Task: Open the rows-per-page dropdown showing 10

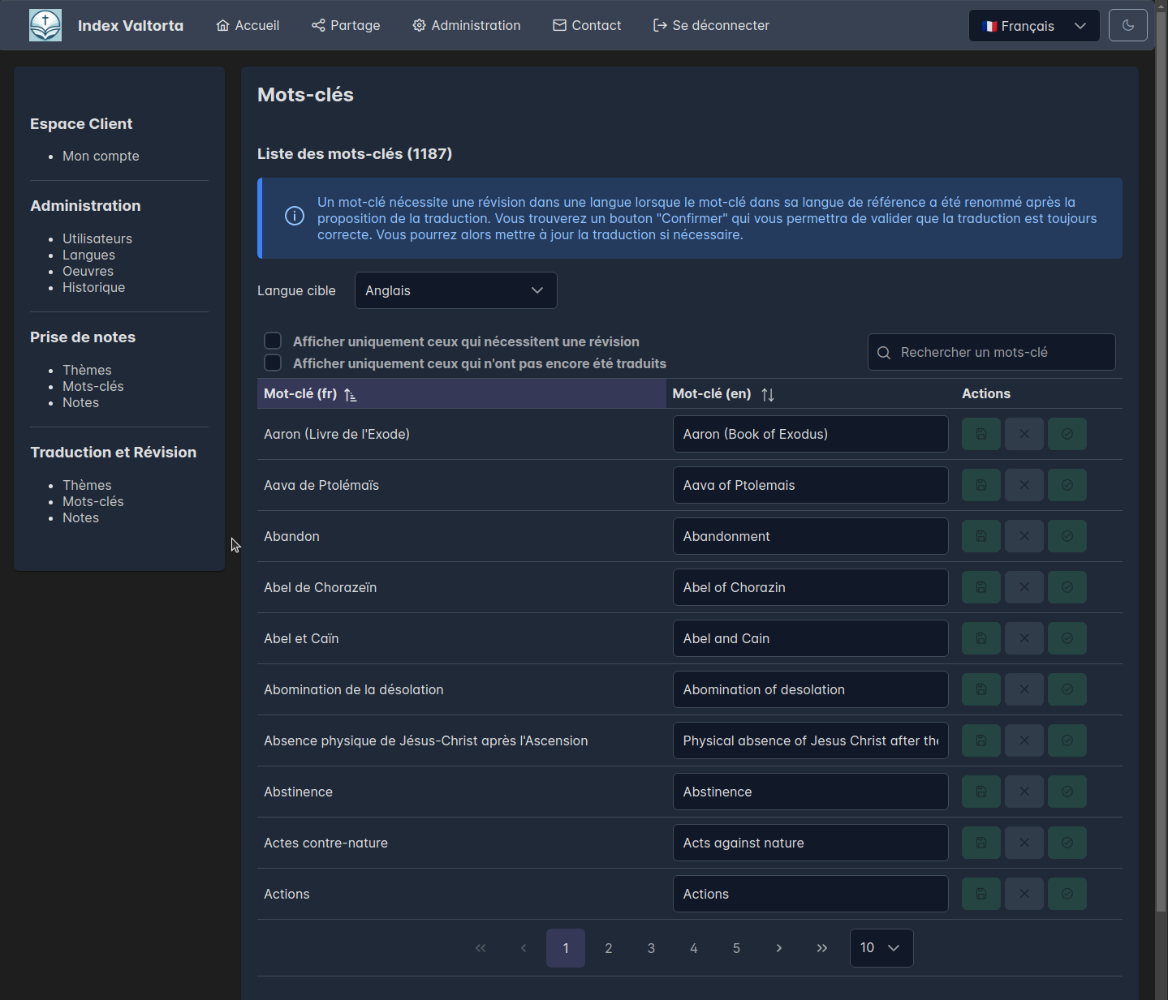Action: click(x=881, y=948)
